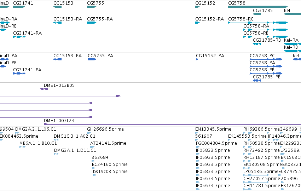Select the CG31741-RA transcript glyph
The width and height of the screenshot is (301, 191).
[x=19, y=37]
